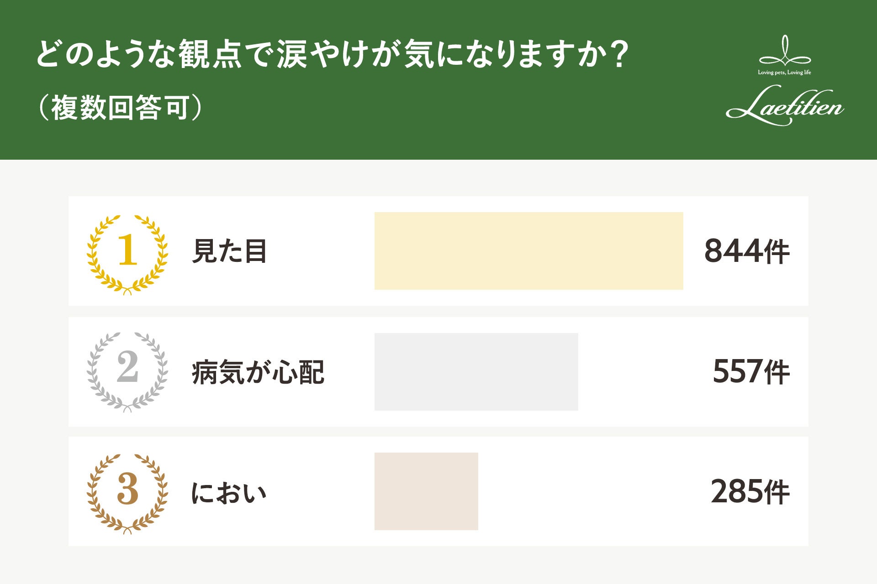Screen dimensions: 877x584
Task: Select the 病気が心配 label
Action: pyautogui.click(x=258, y=372)
